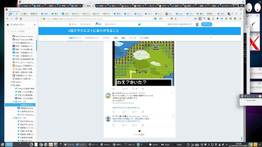
Task: Retweet the tweet with the game image
Action: click(x=123, y=89)
